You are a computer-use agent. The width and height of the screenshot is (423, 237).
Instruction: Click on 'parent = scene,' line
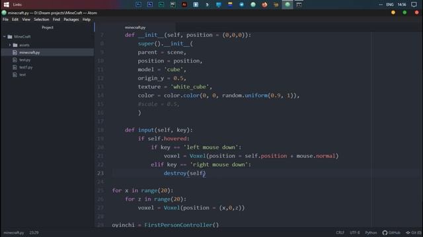(x=162, y=52)
